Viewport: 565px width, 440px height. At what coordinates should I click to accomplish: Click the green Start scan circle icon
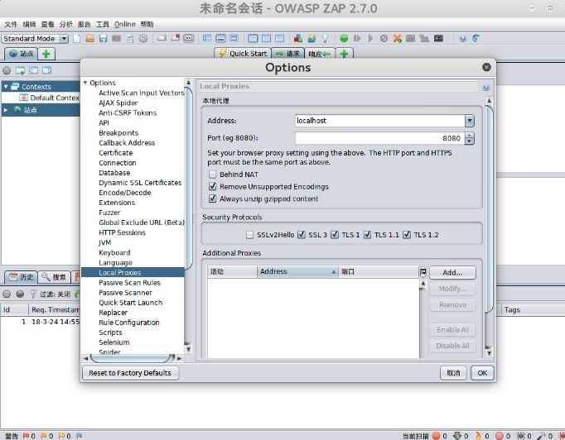[344, 38]
